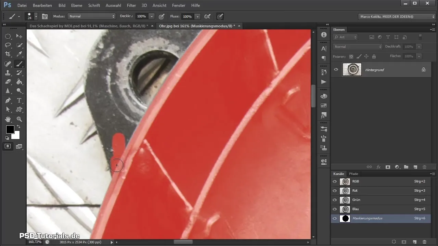Create a new layer button
The width and height of the screenshot is (438, 246).
pyautogui.click(x=415, y=167)
